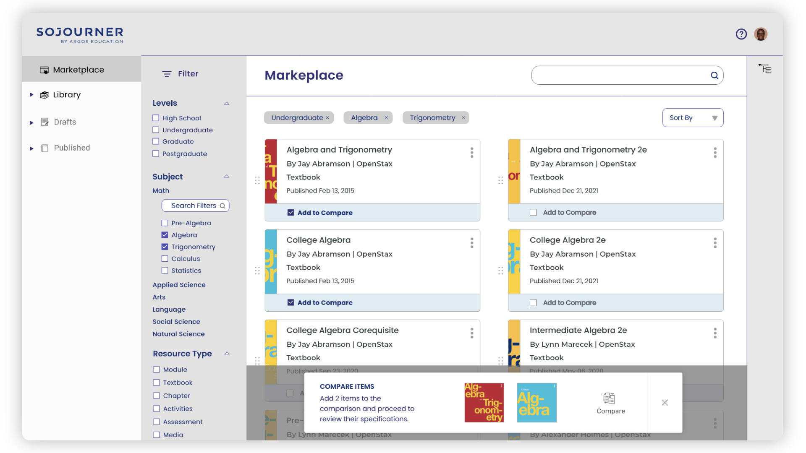
Task: Open options menu for College Algebra Corequisite
Action: [472, 333]
